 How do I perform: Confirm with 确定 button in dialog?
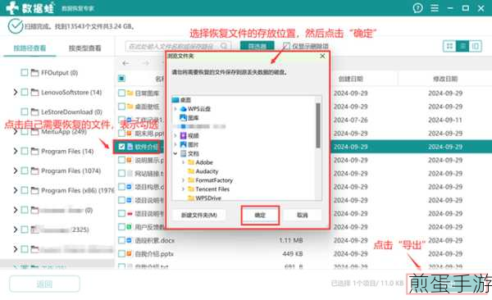[260, 215]
